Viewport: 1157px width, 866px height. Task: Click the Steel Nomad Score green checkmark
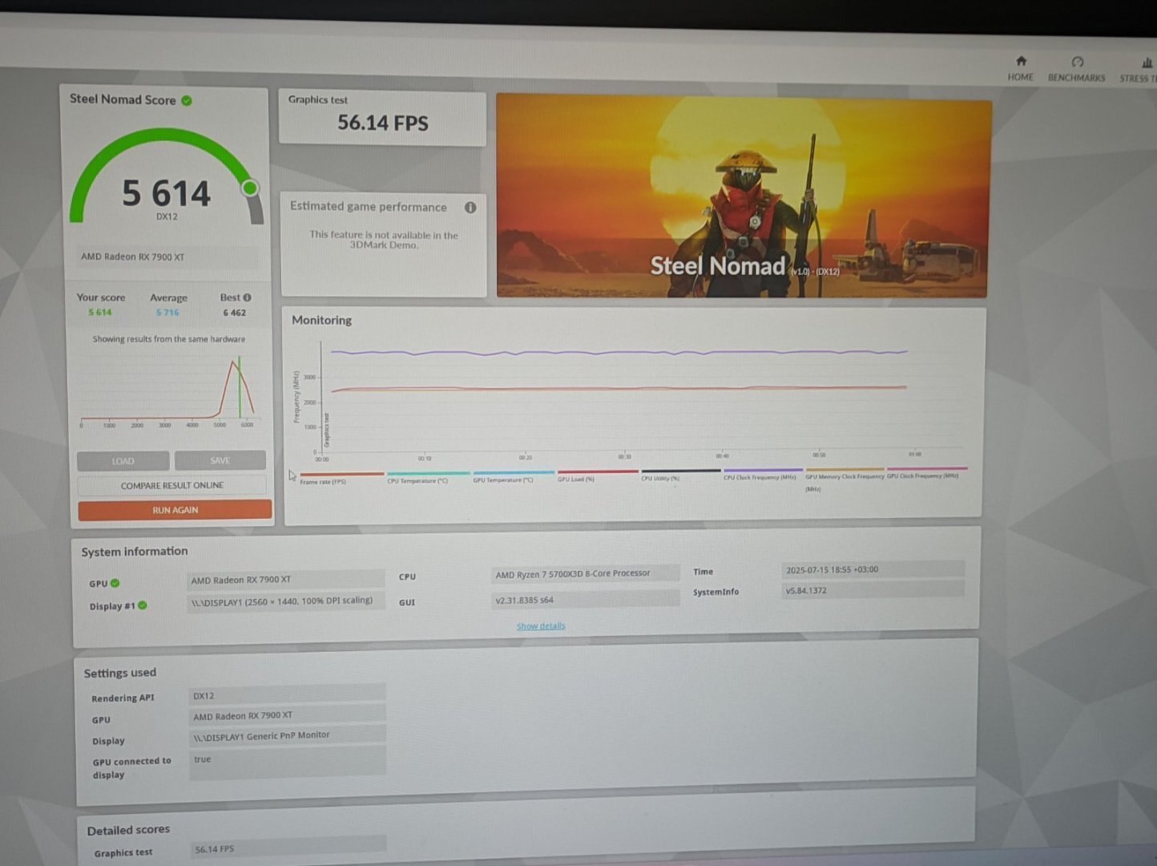point(187,100)
